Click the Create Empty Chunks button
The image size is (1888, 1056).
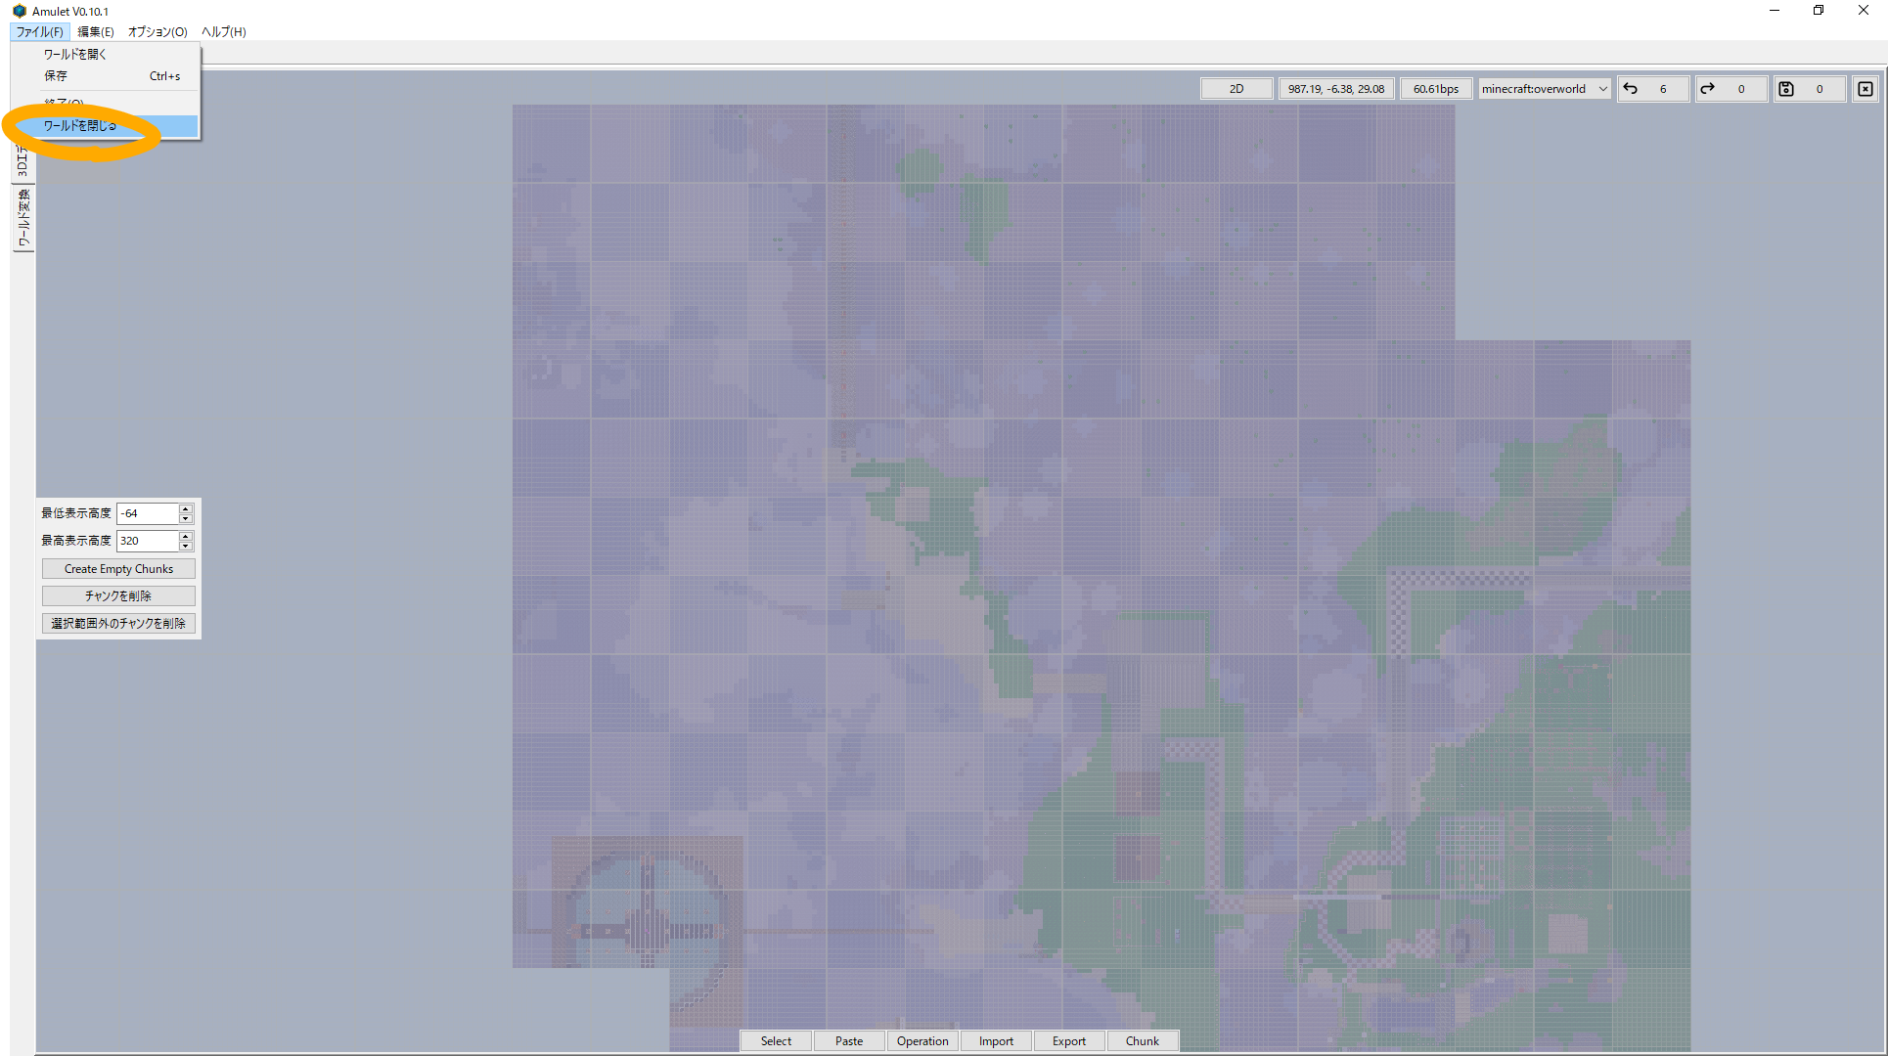point(118,569)
